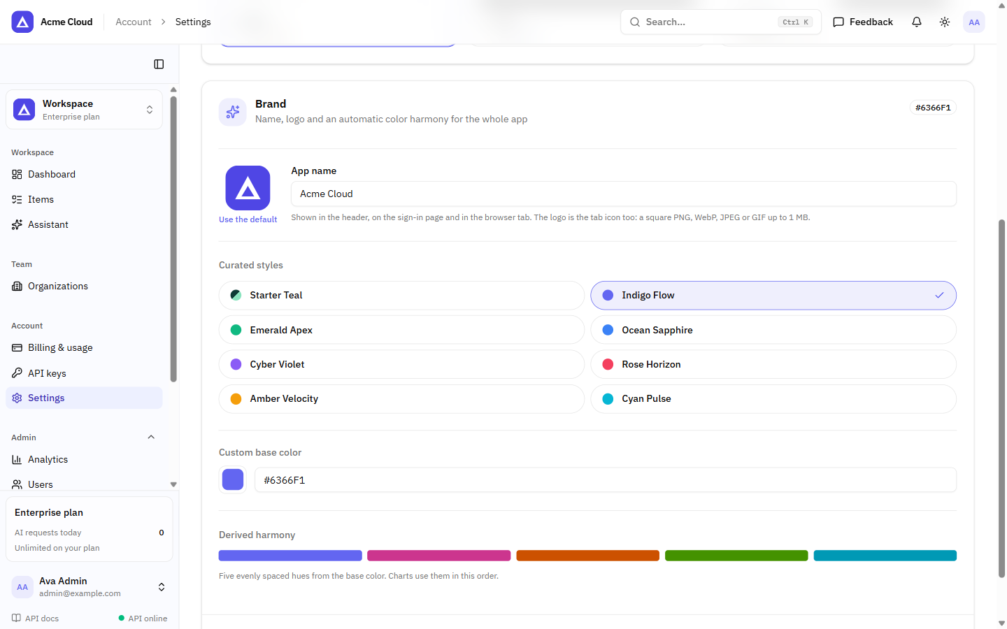
Task: Open Analytics in the Admin section
Action: pos(84,459)
